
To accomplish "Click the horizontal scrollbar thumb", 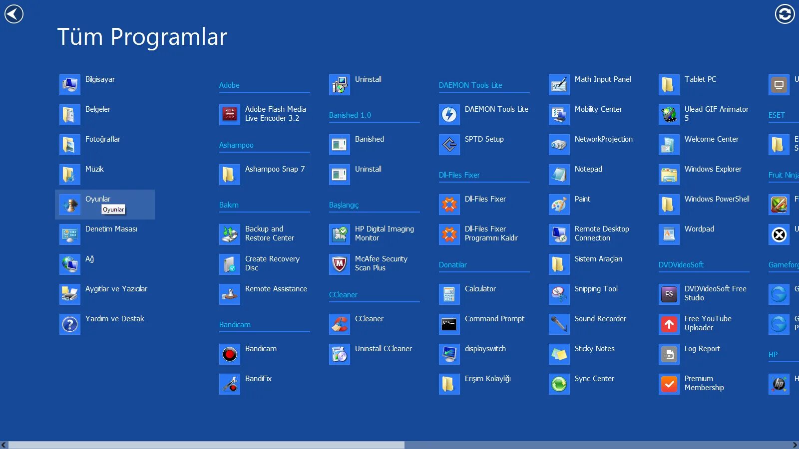I will [x=206, y=445].
